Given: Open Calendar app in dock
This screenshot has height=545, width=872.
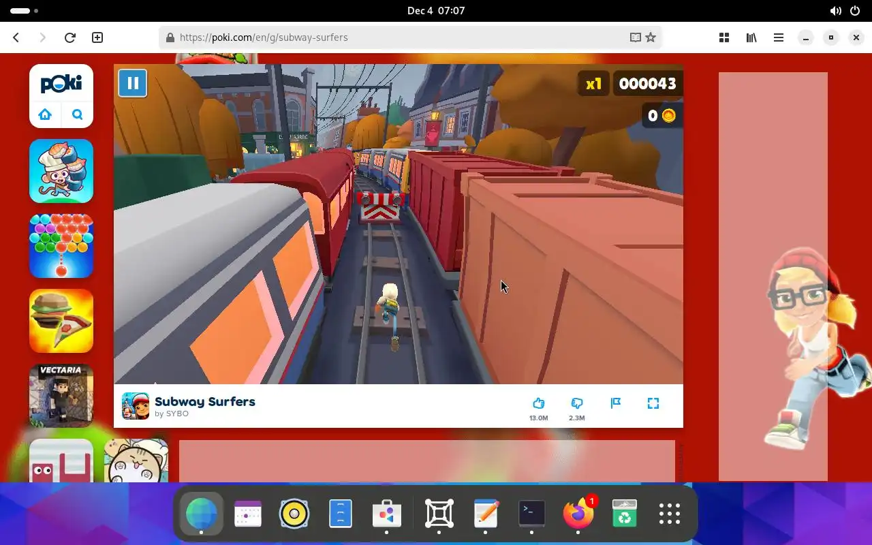Looking at the screenshot, I should pyautogui.click(x=248, y=514).
